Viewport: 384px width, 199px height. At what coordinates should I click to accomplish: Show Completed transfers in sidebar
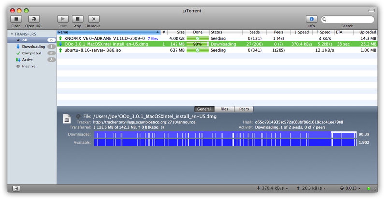click(32, 53)
